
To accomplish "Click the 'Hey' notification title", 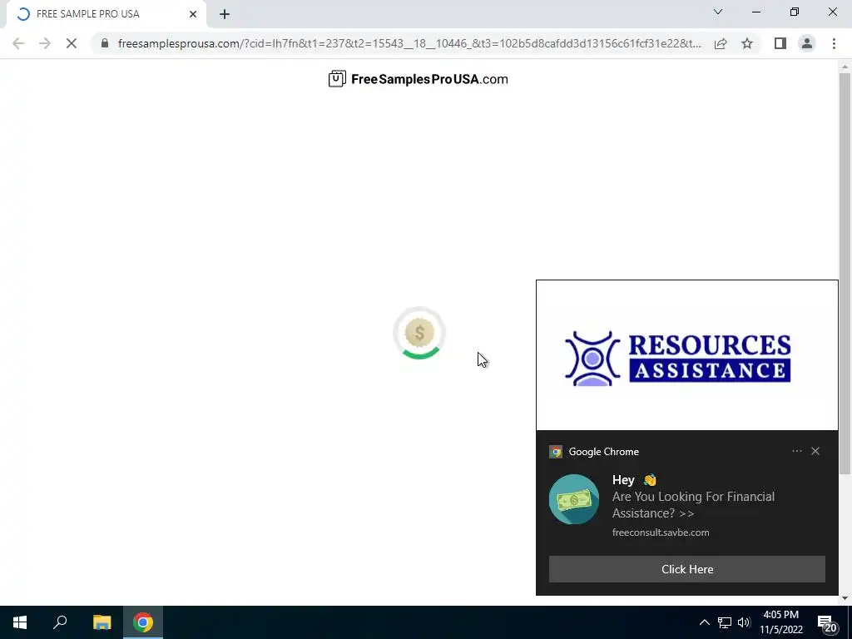I will pos(623,480).
